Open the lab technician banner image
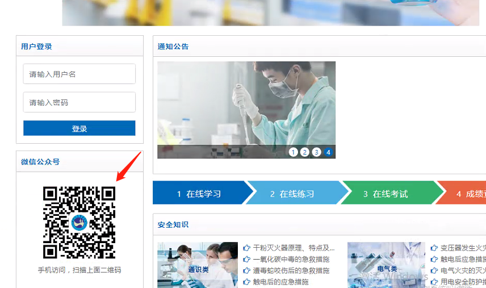Screen dimensions: 486x288 point(246,103)
